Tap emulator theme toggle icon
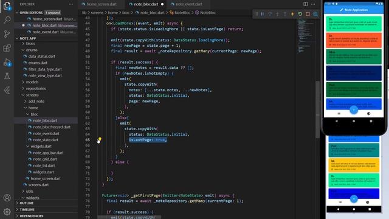 [x=369, y=114]
